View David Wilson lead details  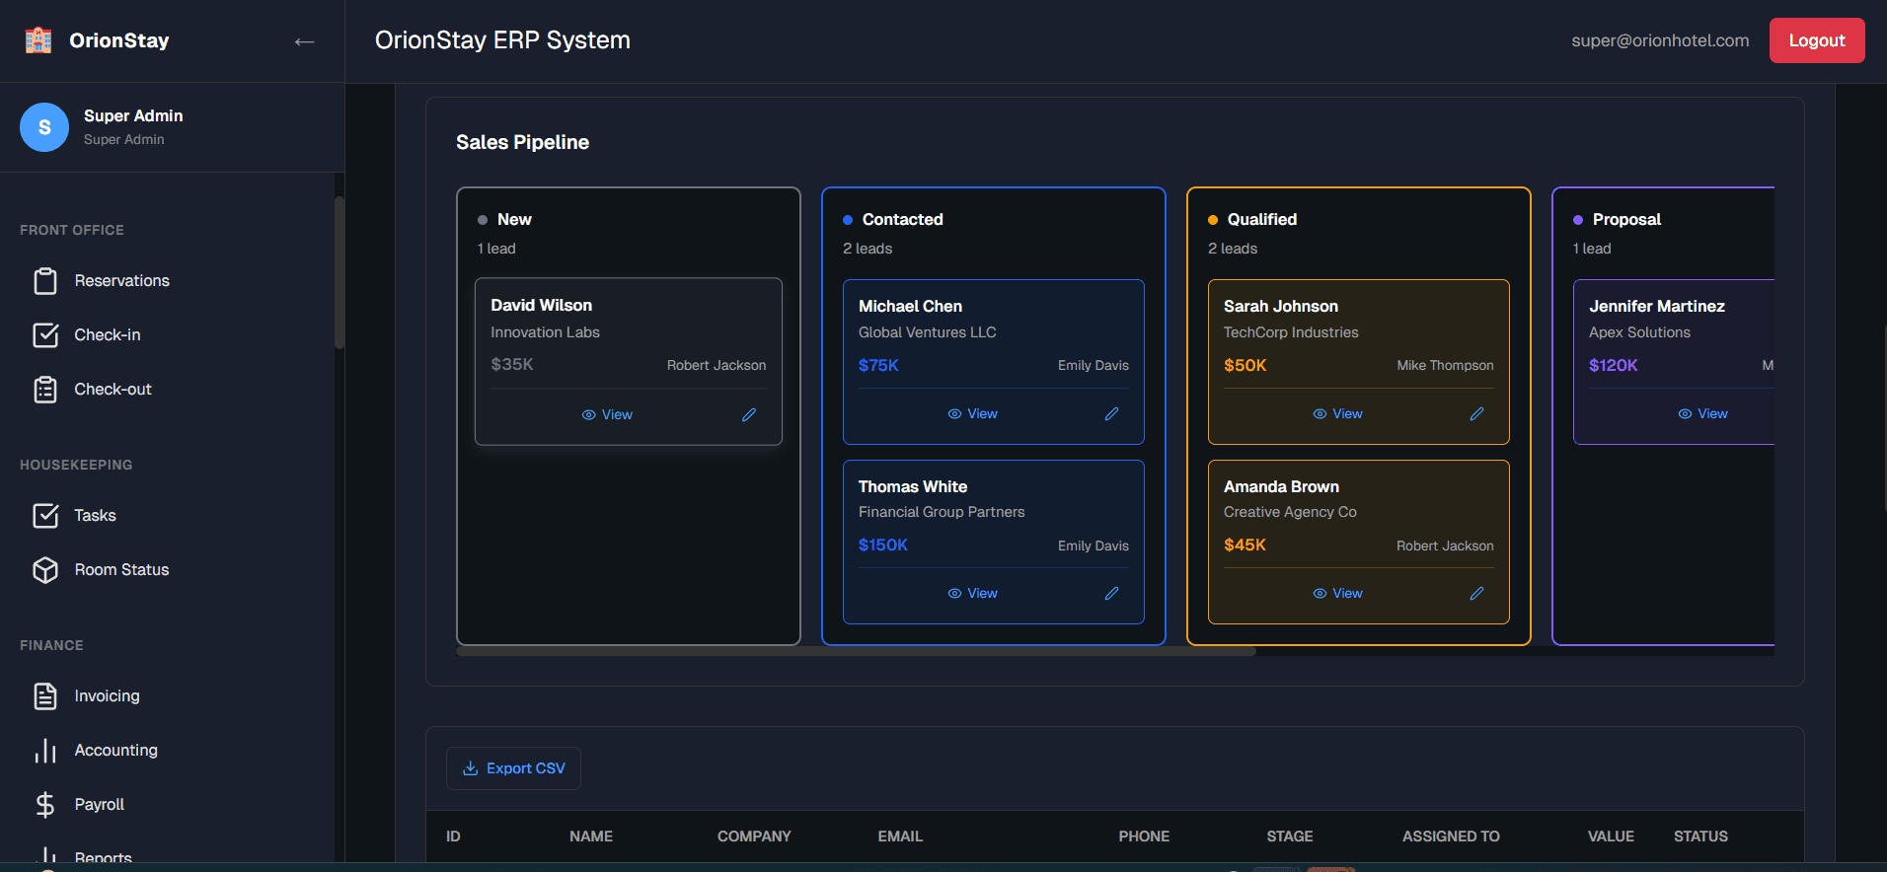tap(607, 415)
